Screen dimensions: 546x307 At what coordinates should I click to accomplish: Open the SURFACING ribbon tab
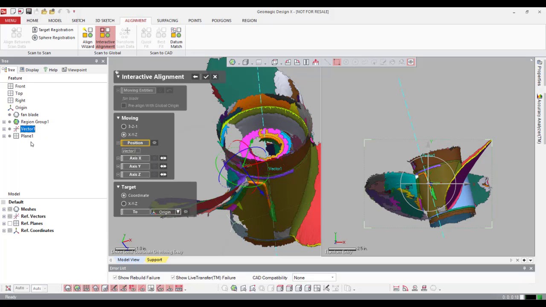coord(167,20)
